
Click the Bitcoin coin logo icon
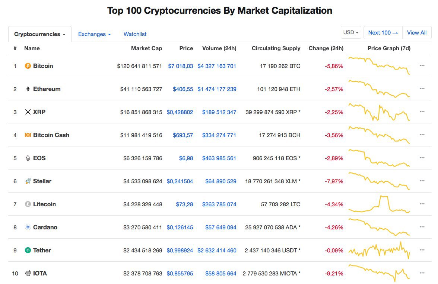click(28, 66)
